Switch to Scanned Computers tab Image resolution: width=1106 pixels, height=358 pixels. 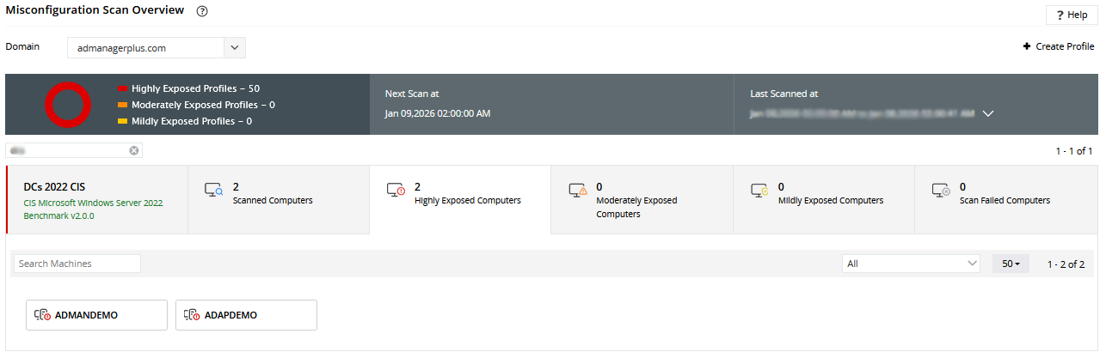(x=279, y=200)
